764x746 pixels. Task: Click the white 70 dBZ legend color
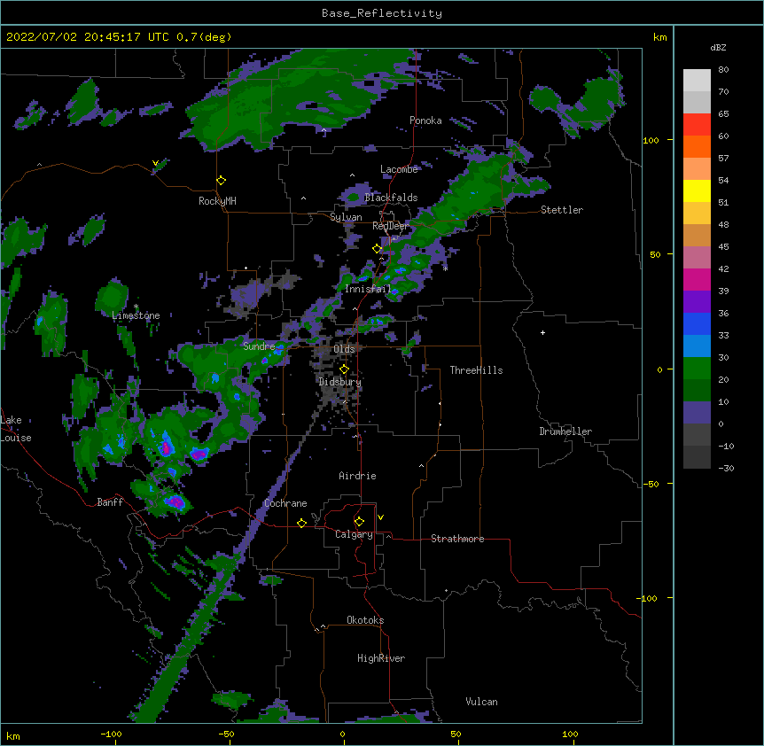pos(697,81)
